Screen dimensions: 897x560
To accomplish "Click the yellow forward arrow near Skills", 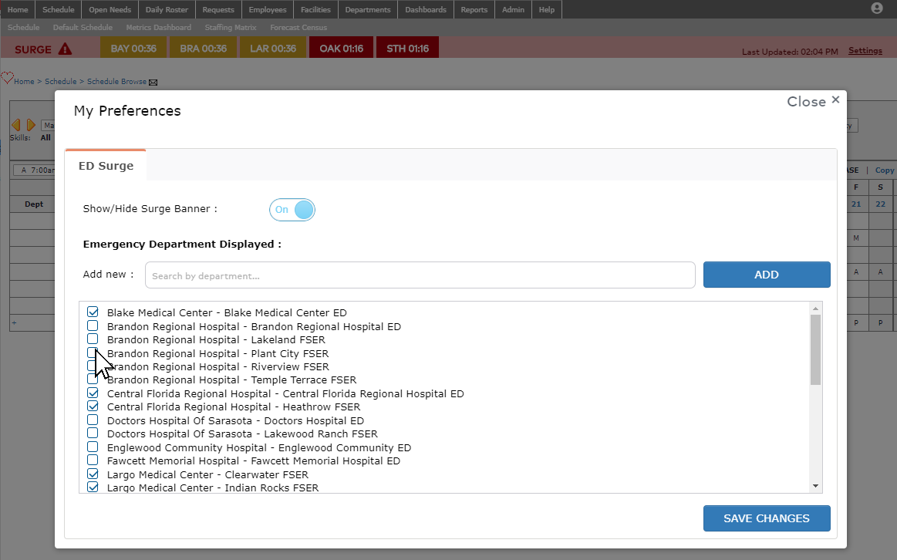I will click(30, 124).
